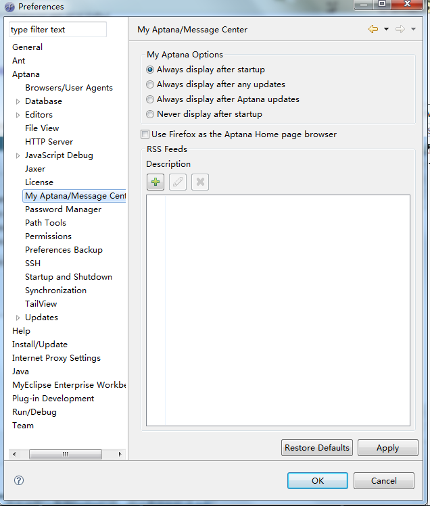Click the tree horizontal scrollbar thumb

click(66, 454)
